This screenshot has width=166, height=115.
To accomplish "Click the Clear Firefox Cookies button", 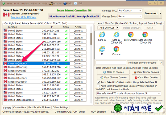I will click(146, 72).
